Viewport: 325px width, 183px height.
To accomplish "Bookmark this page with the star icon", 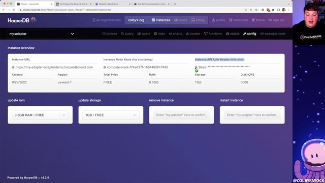I will click(x=256, y=10).
